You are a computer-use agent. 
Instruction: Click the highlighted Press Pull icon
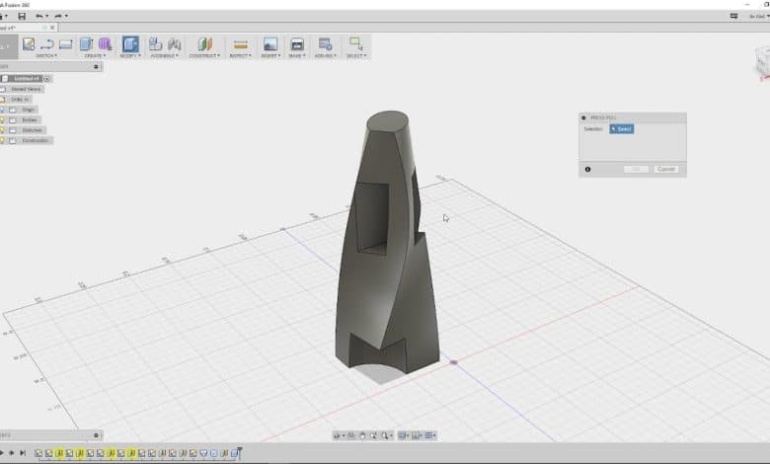pos(130,44)
